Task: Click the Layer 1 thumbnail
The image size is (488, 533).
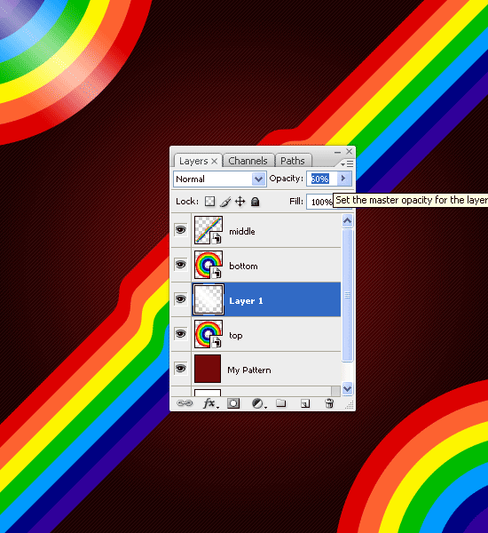Action: click(209, 299)
